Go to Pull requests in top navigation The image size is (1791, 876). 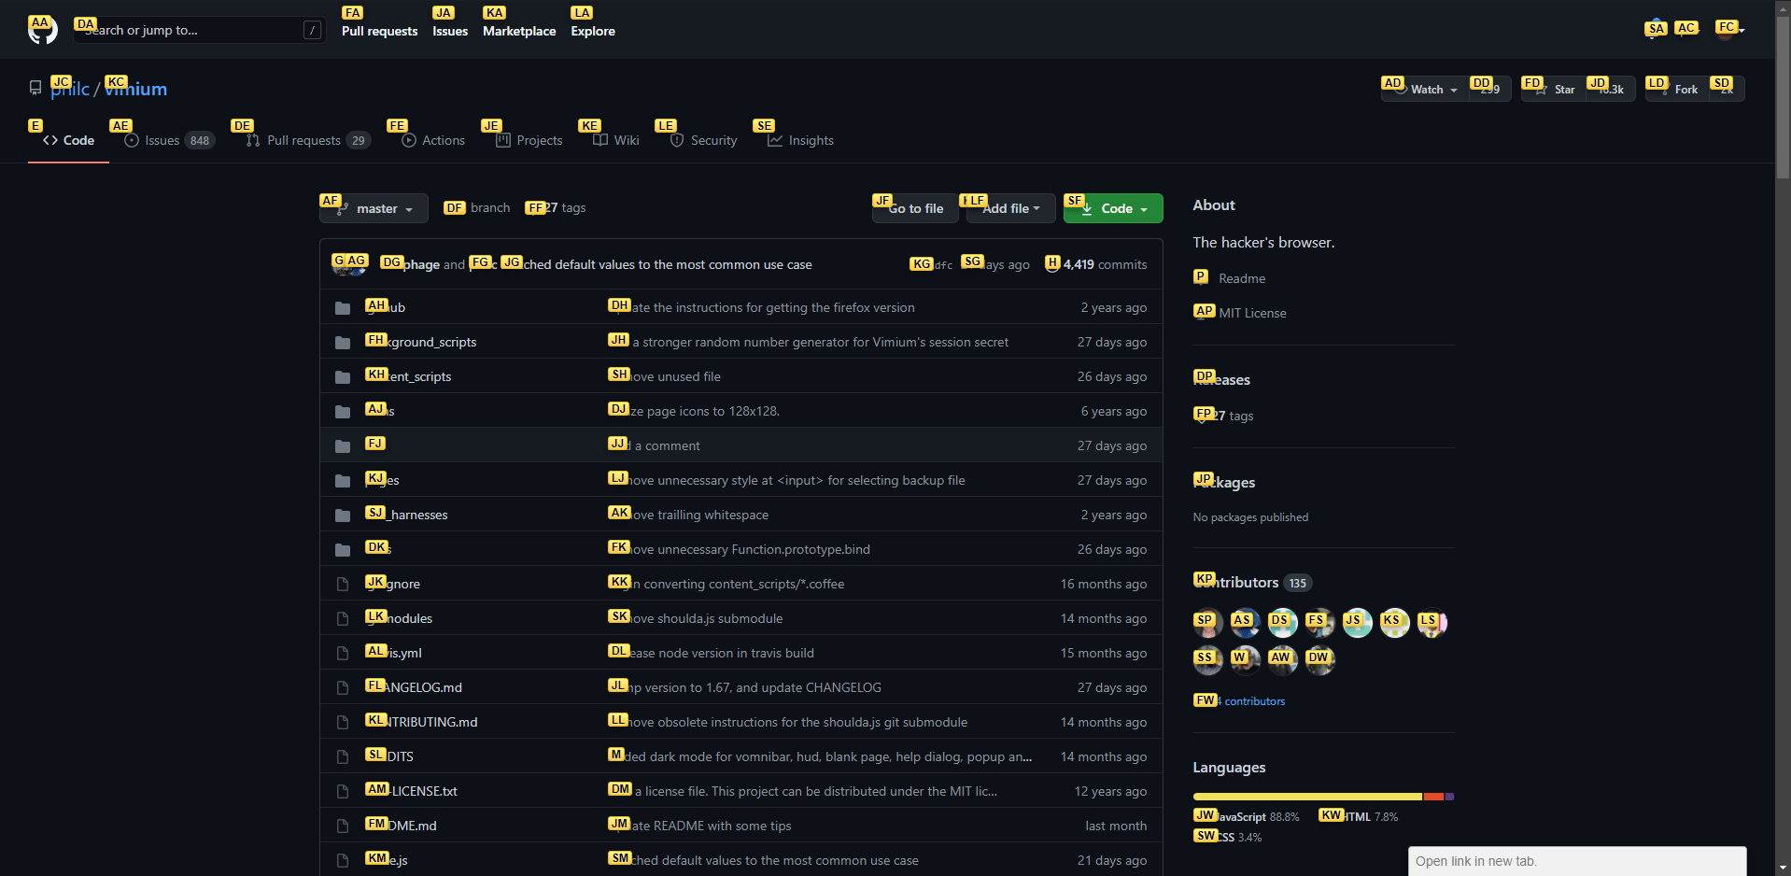(x=379, y=31)
